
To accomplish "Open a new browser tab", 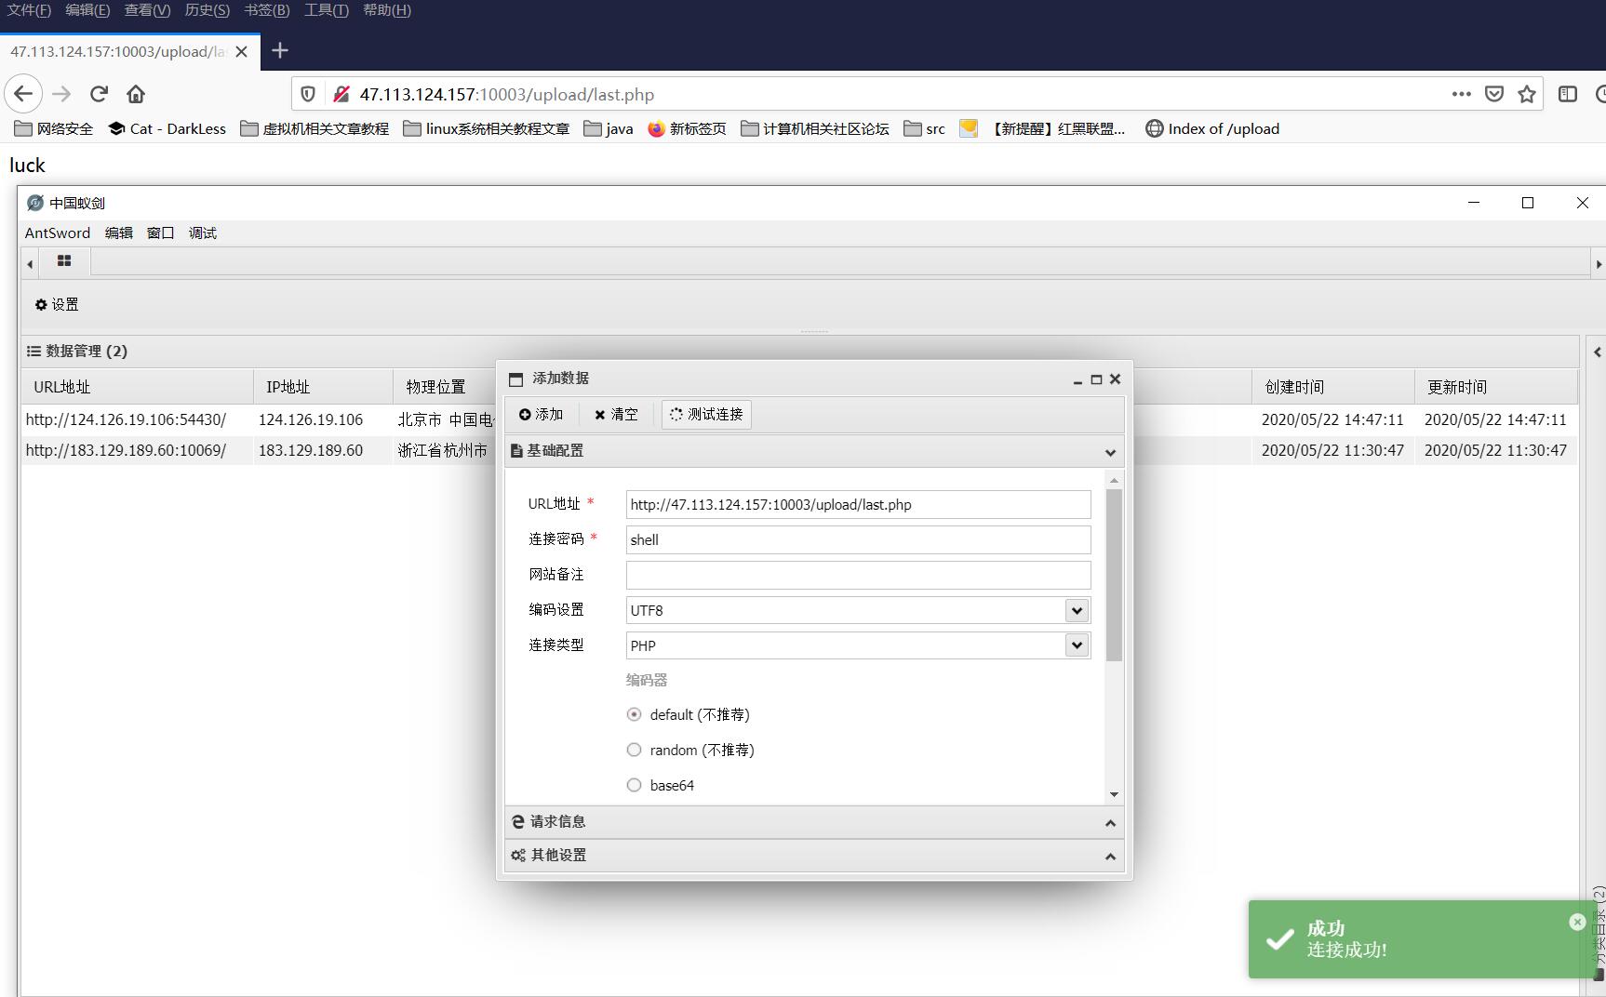I will tap(279, 51).
